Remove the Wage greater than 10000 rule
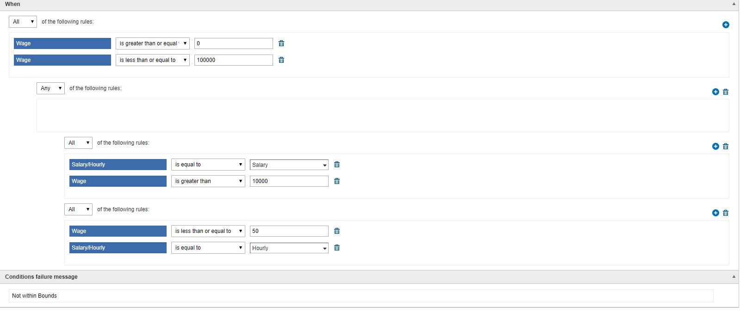The width and height of the screenshot is (740, 312). (337, 181)
